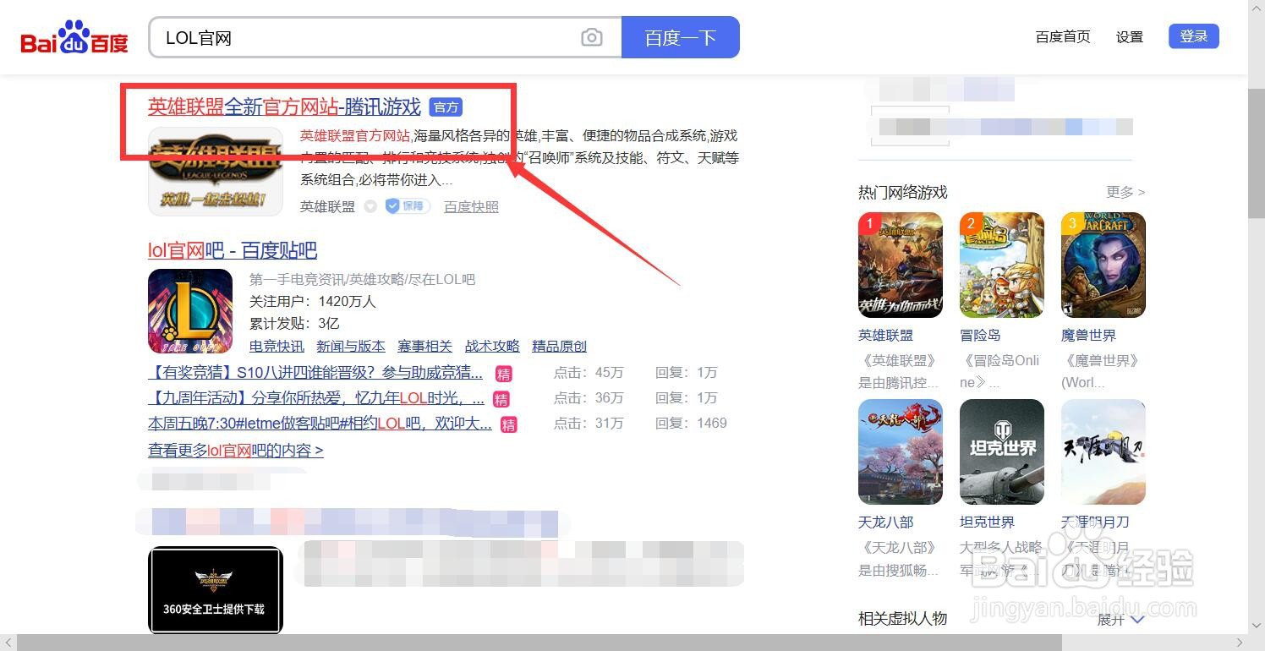Open post 本周五晚7:30#letme做客贴吧

[320, 424]
